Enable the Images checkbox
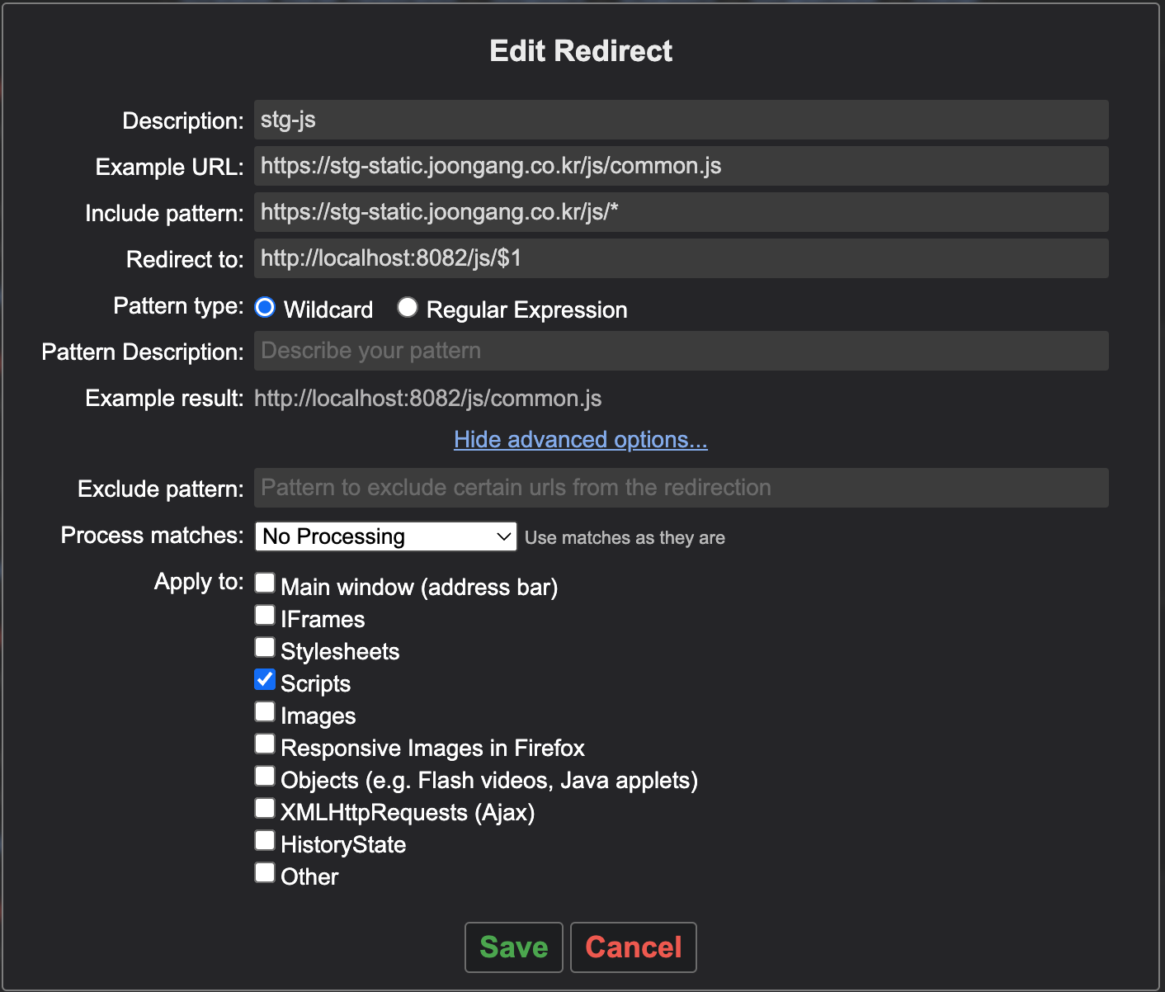The height and width of the screenshot is (992, 1165). click(265, 711)
